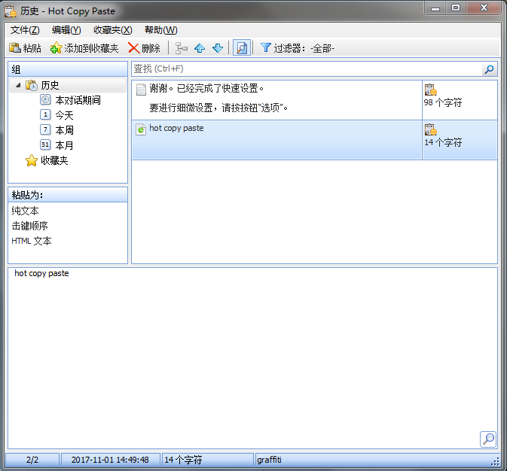
Task: Click the window resize grip corner
Action: point(495,462)
